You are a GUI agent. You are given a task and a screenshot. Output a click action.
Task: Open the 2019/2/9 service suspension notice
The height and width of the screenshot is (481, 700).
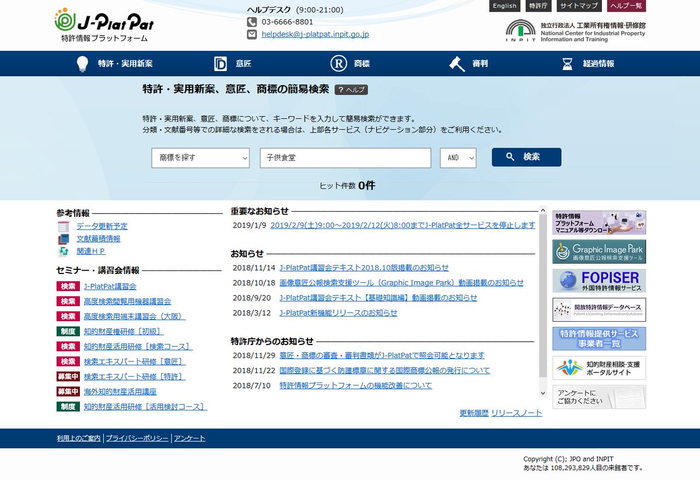pos(403,225)
